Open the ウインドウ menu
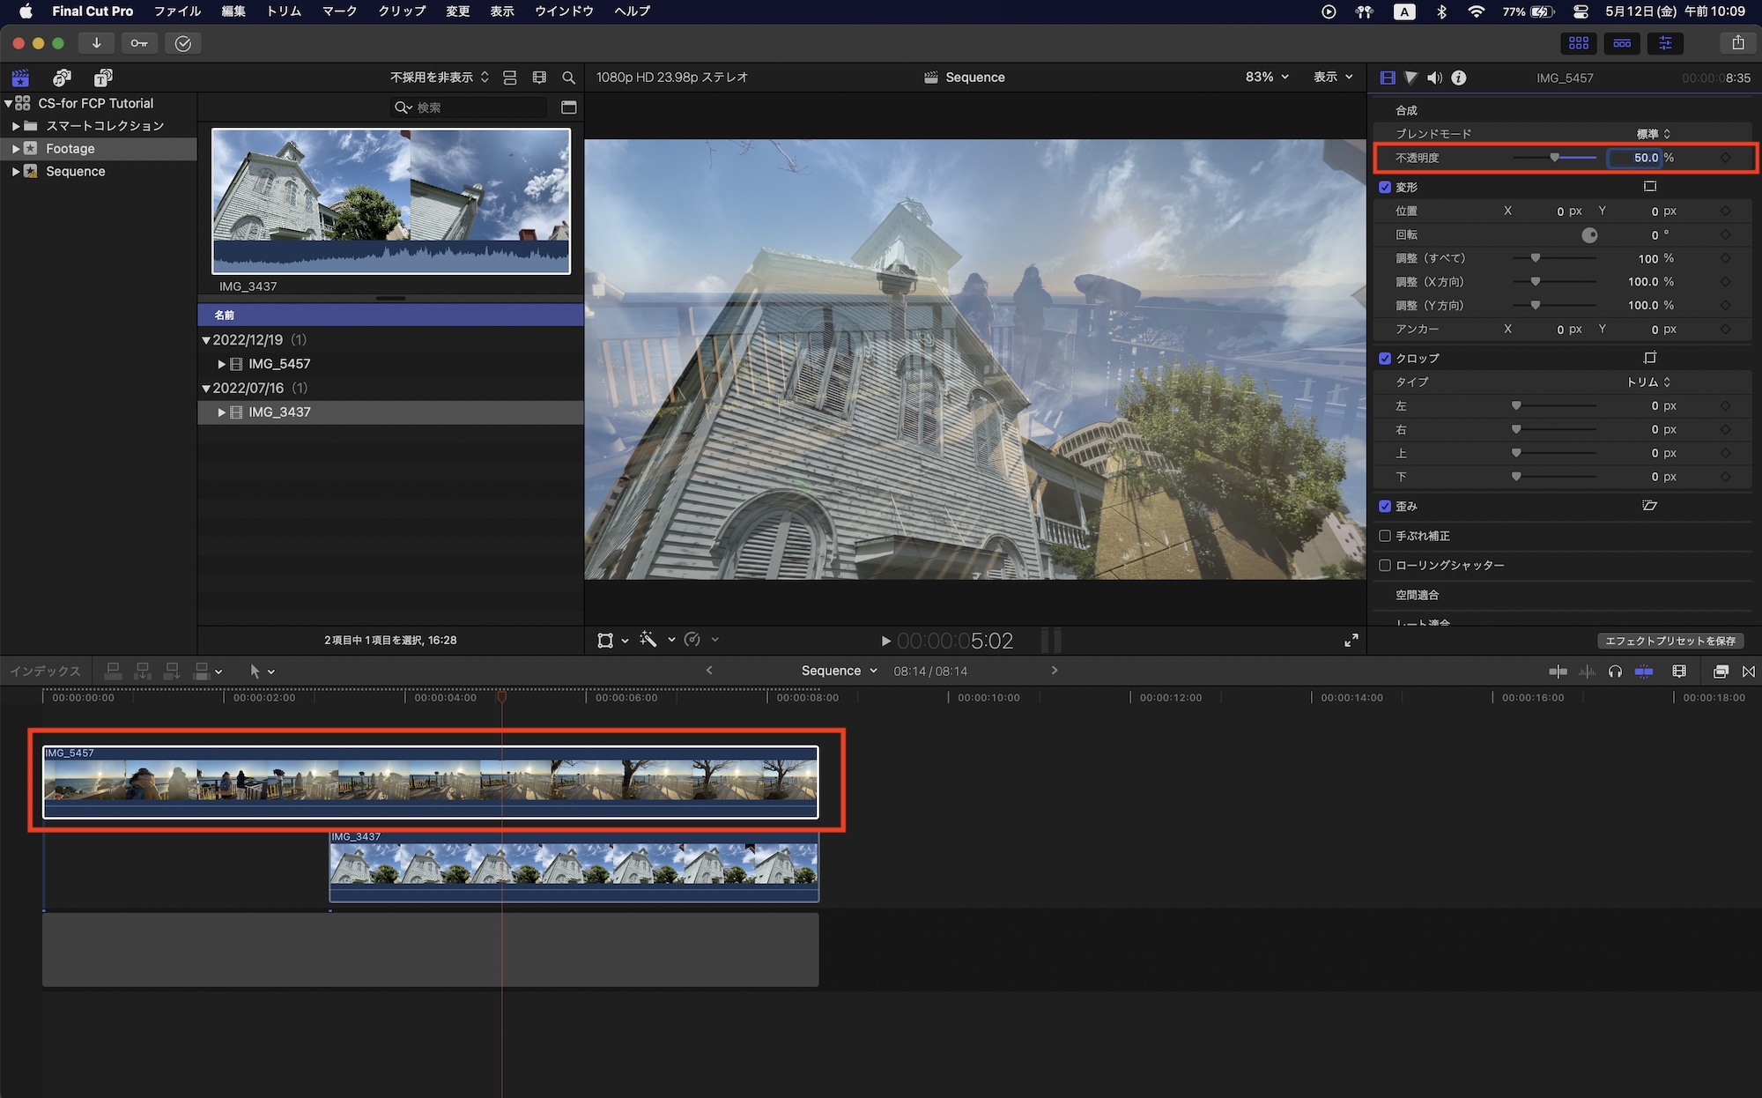Screen dimensions: 1762x1098 point(564,11)
